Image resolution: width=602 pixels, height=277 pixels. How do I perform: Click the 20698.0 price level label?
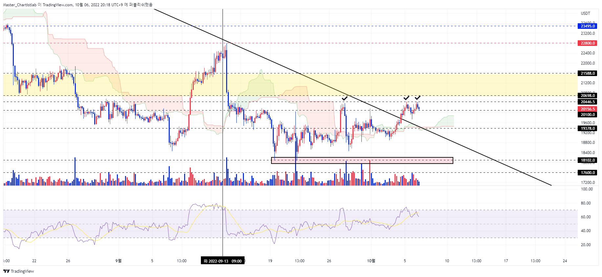pos(587,96)
